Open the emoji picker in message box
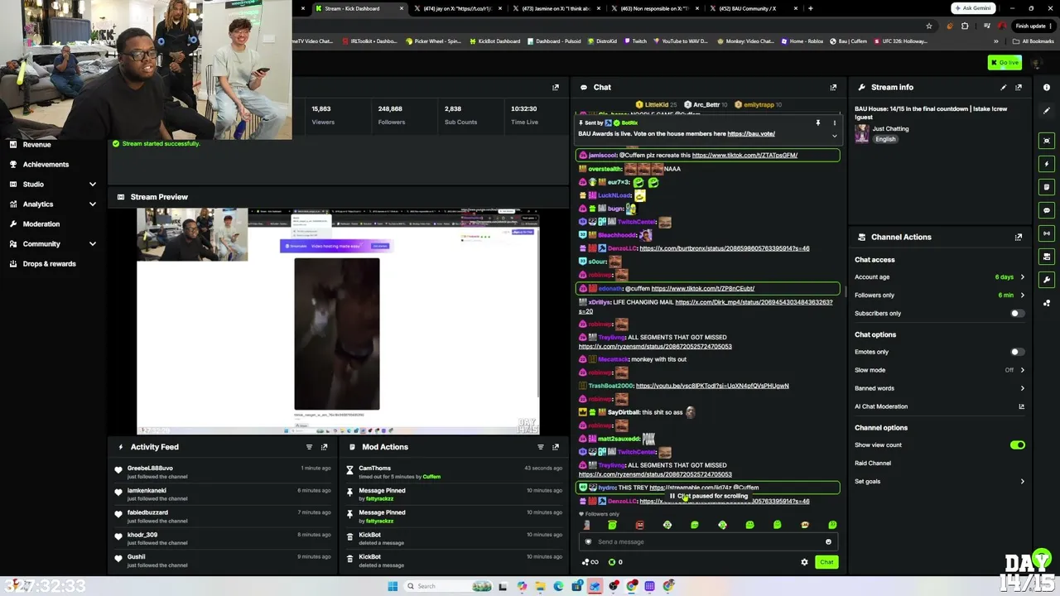The image size is (1060, 596). [x=828, y=542]
